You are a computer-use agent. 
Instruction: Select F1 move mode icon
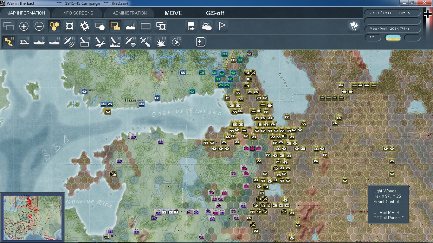coord(9,42)
